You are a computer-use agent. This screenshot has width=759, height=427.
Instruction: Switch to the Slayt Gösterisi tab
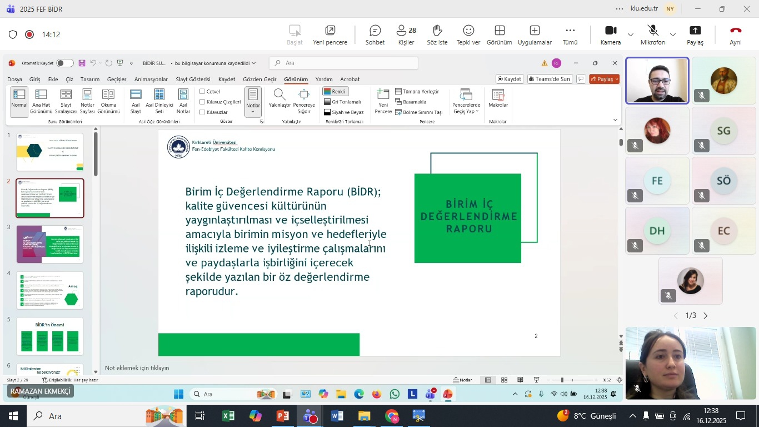click(193, 80)
